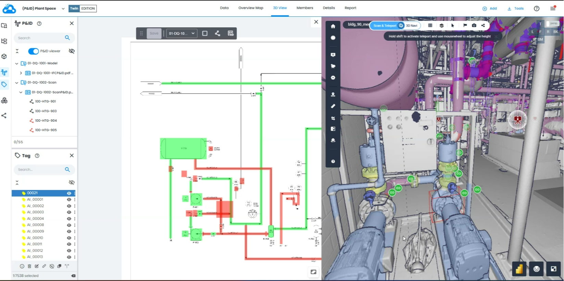
Task: Select the BM bottom view cube face
Action: (x=540, y=39)
